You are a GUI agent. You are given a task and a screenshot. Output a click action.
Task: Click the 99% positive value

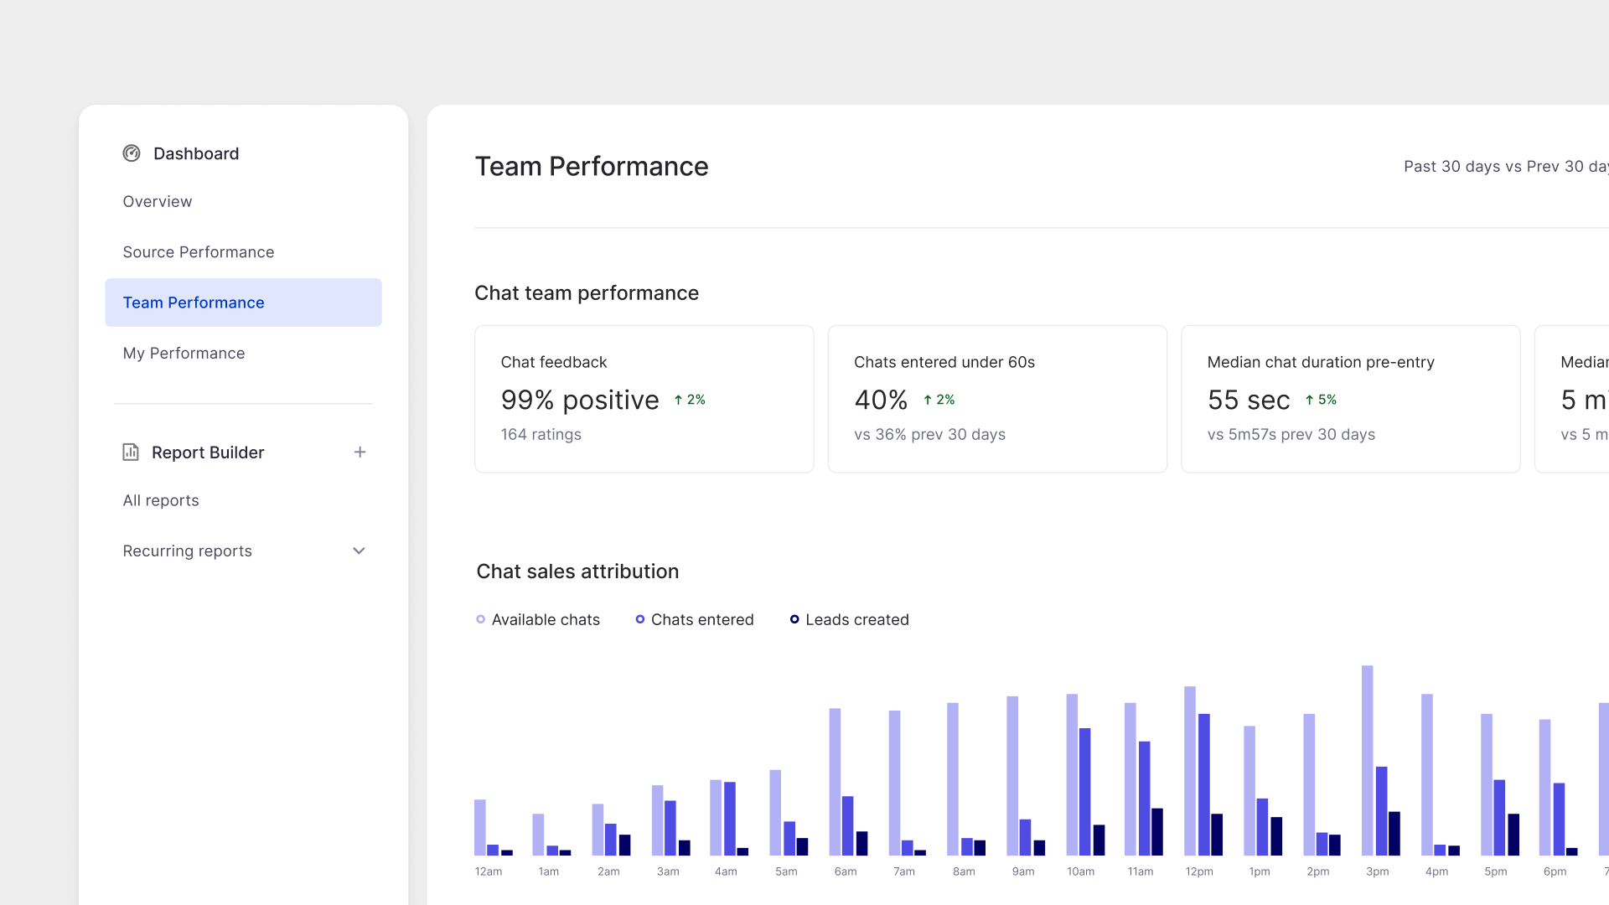coord(580,401)
